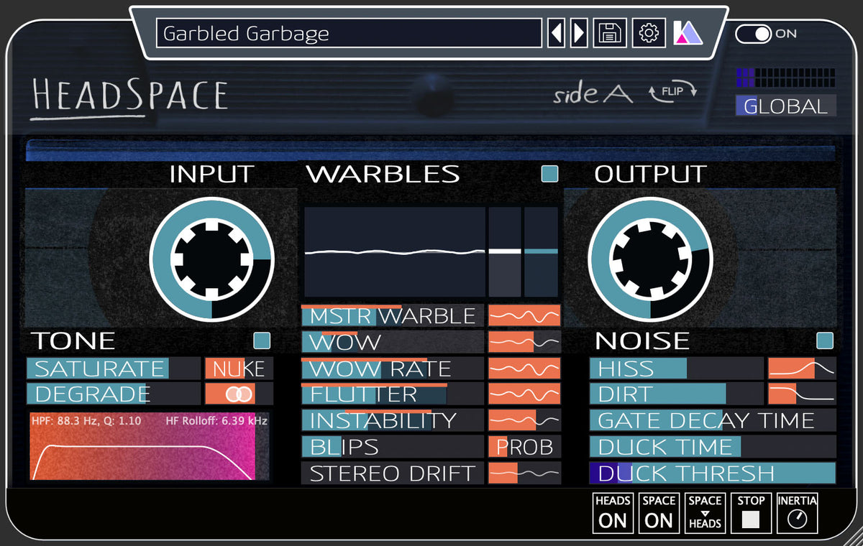863x546 pixels.
Task: Load the next preset with right arrow
Action: [579, 33]
